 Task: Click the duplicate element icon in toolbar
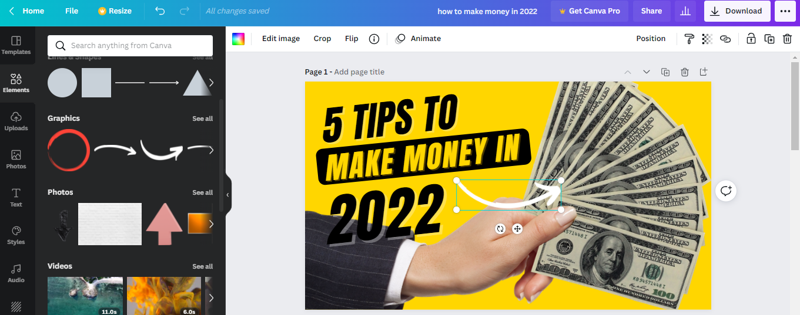769,39
